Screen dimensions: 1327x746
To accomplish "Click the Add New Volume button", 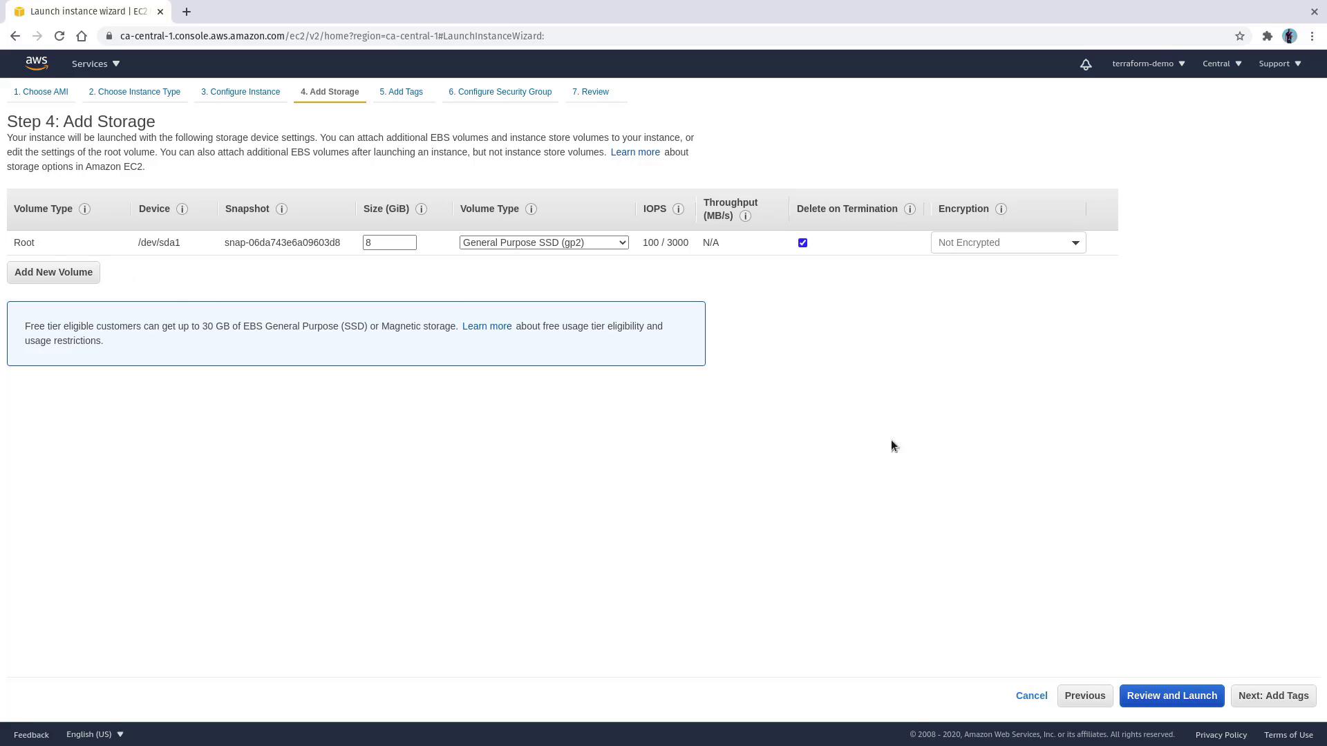I will pyautogui.click(x=53, y=272).
